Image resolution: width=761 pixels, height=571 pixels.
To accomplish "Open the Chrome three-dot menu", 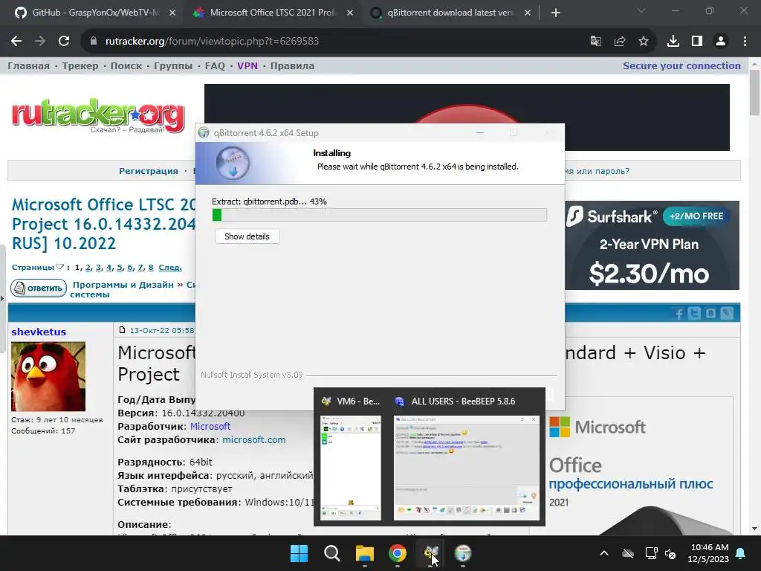I will [745, 42].
